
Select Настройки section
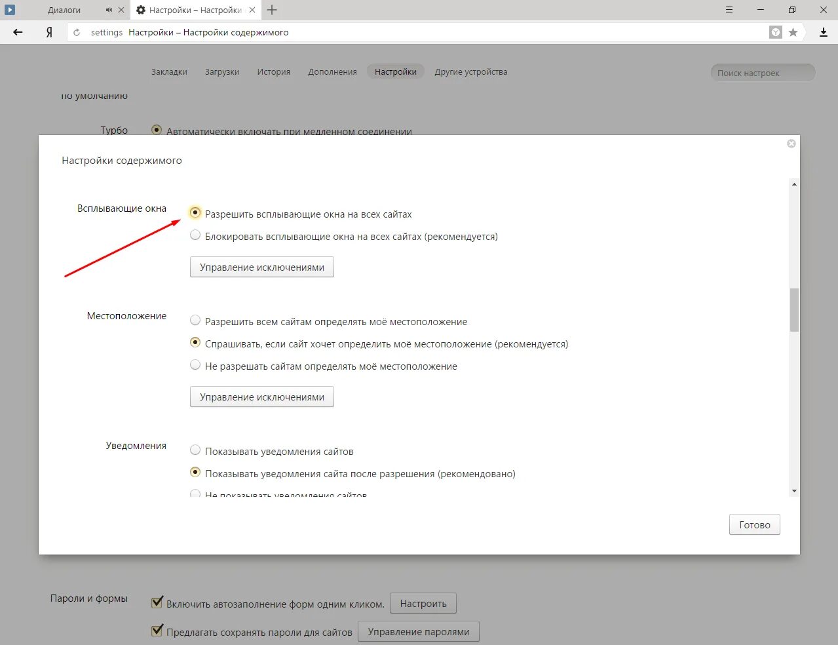396,72
